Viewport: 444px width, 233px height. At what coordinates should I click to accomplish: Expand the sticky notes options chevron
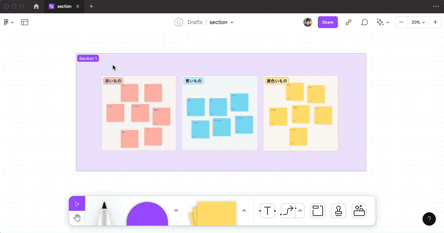(244, 211)
